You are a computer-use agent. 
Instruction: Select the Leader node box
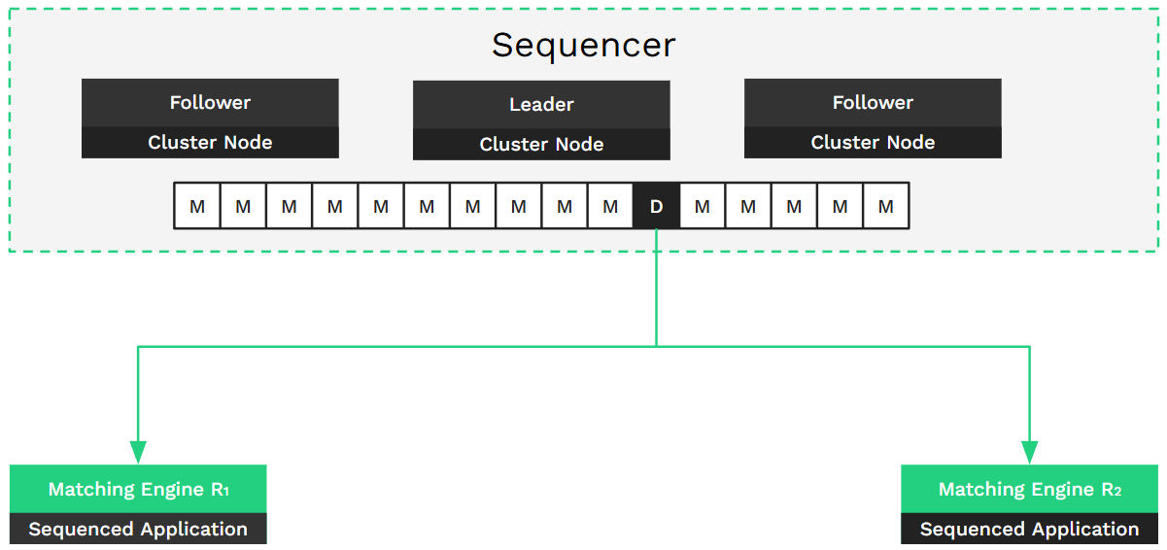541,105
